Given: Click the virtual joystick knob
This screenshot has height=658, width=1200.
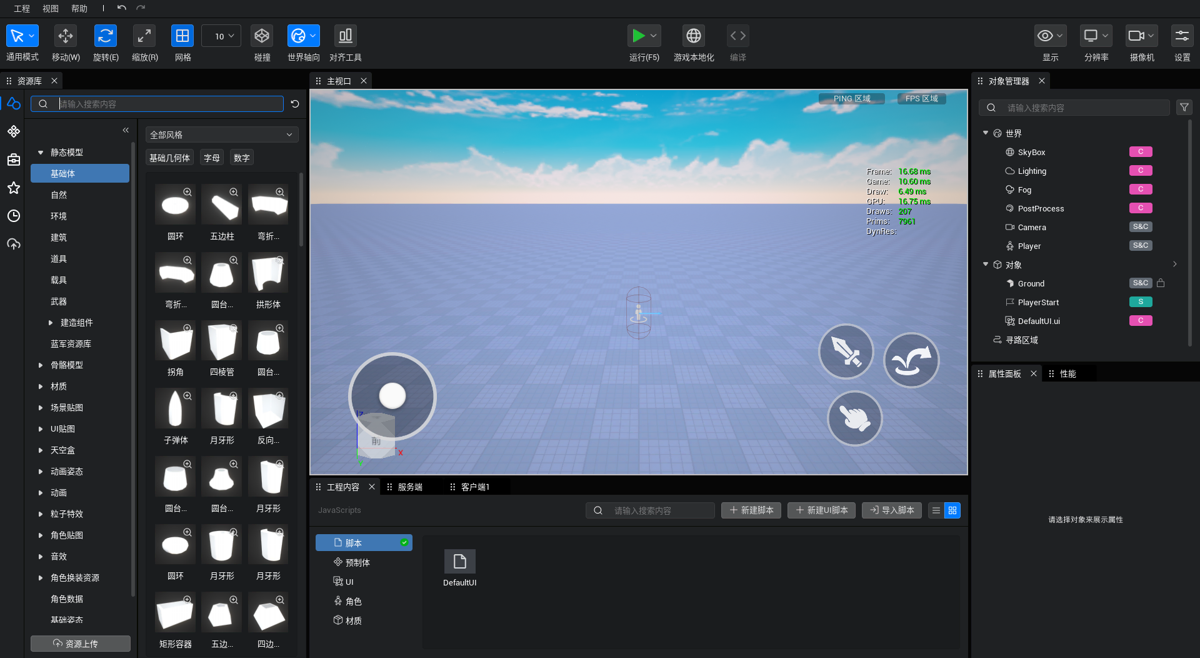Looking at the screenshot, I should click(392, 395).
